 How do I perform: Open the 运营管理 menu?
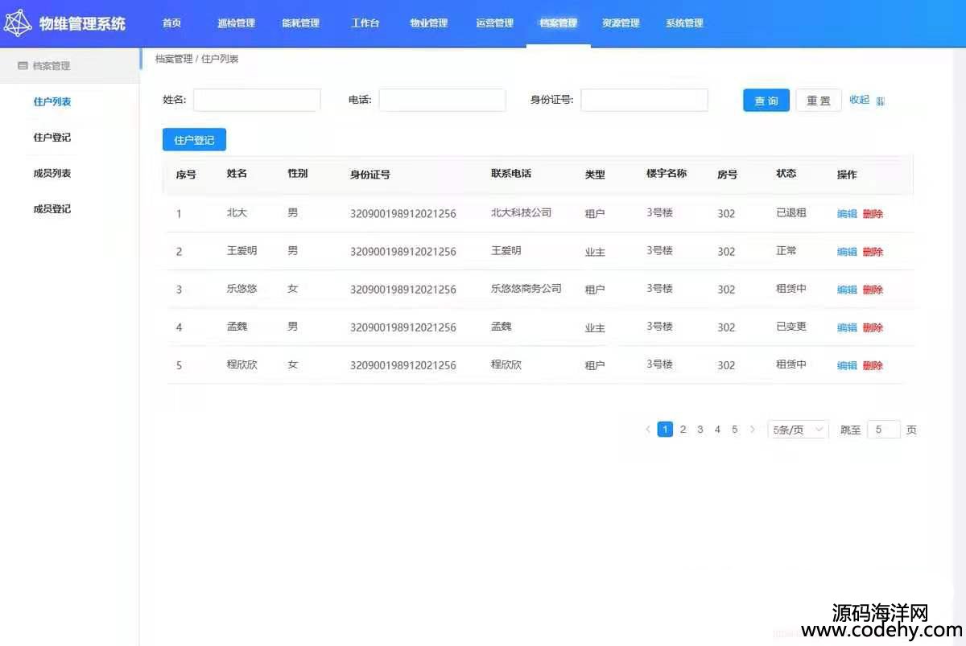(x=494, y=23)
